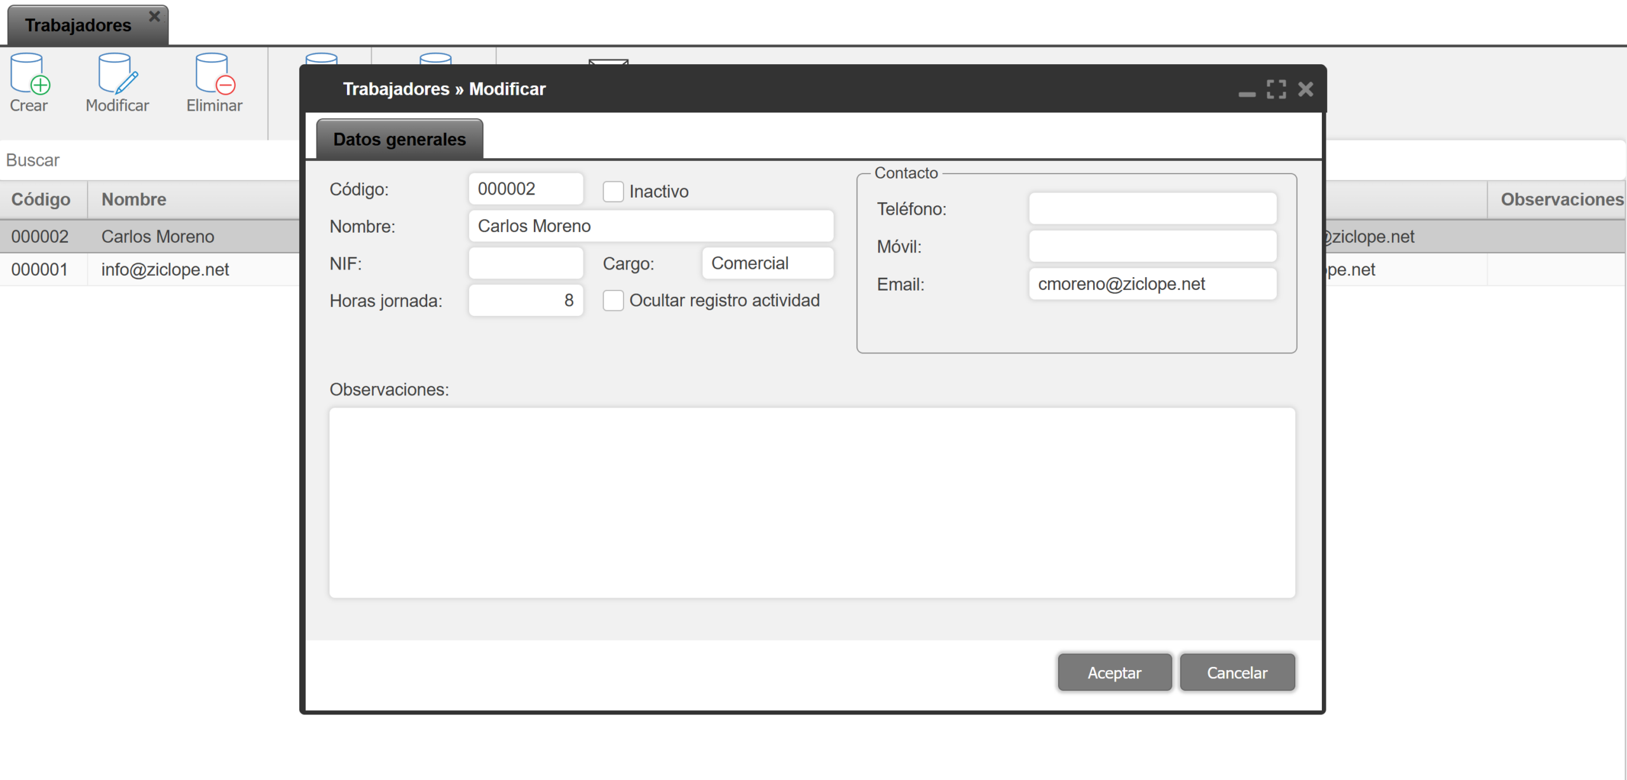Check Ocultar registro actividad
1627x780 pixels.
click(x=614, y=300)
